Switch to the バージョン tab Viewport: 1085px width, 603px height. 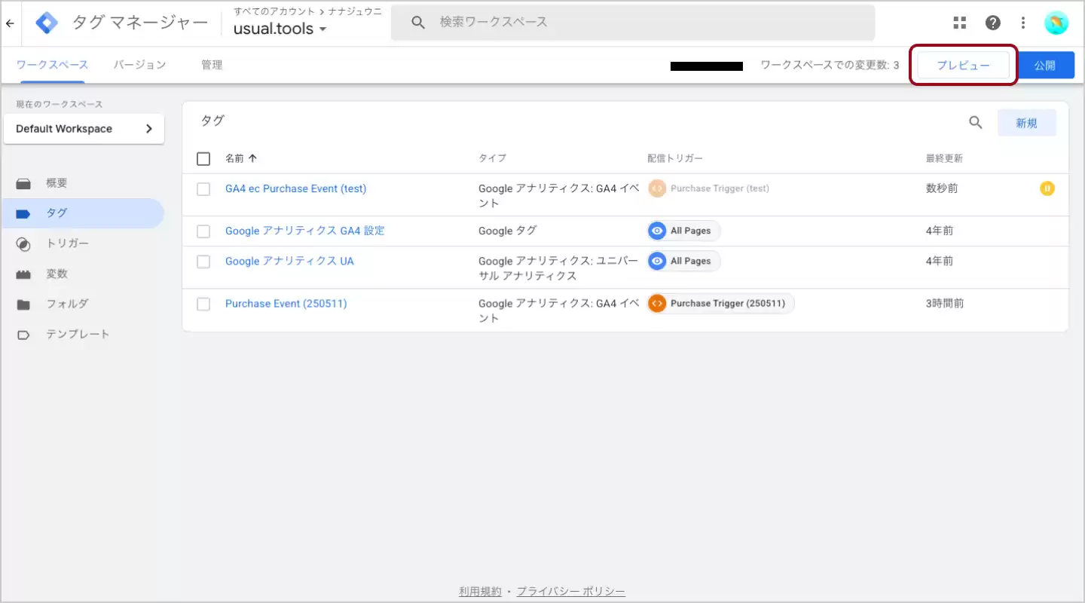click(139, 65)
